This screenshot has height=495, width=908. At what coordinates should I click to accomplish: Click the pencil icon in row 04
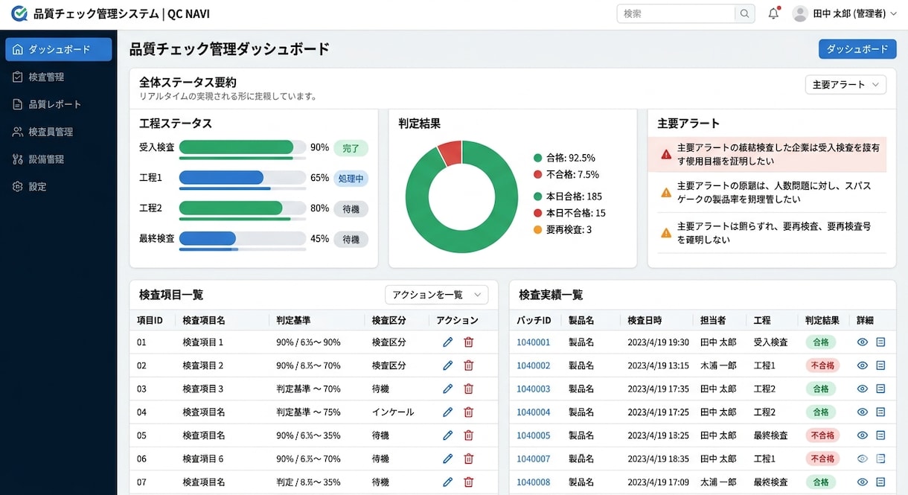[447, 412]
